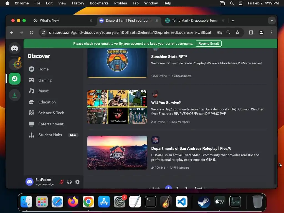Switch to What's New tab
The height and width of the screenshot is (213, 284).
pyautogui.click(x=63, y=21)
